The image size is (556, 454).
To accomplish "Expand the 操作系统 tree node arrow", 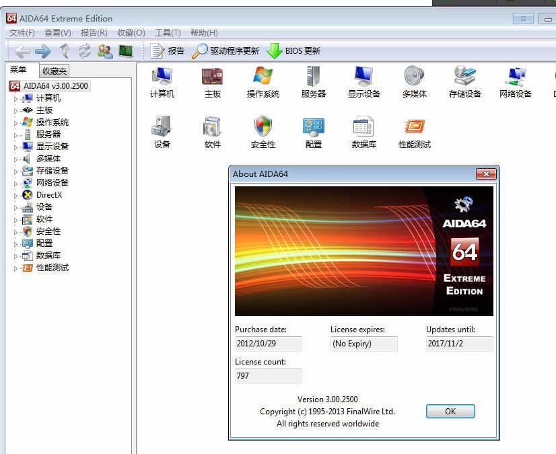I will [15, 123].
